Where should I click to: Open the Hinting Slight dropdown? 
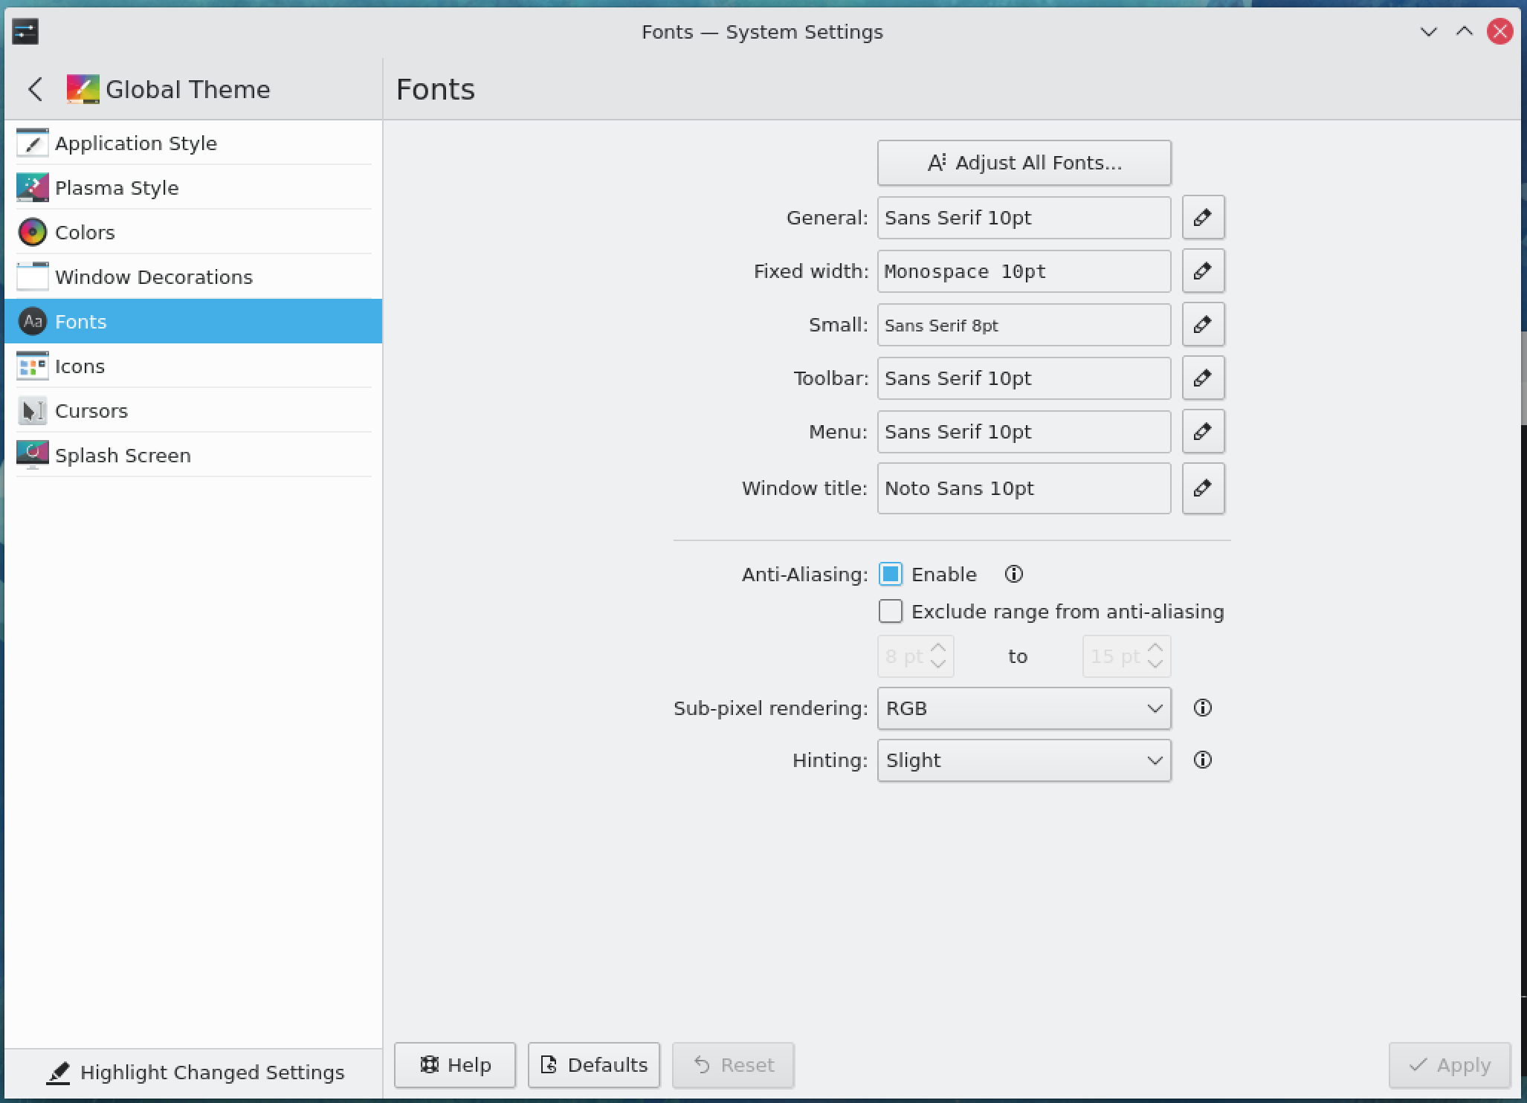[1024, 760]
